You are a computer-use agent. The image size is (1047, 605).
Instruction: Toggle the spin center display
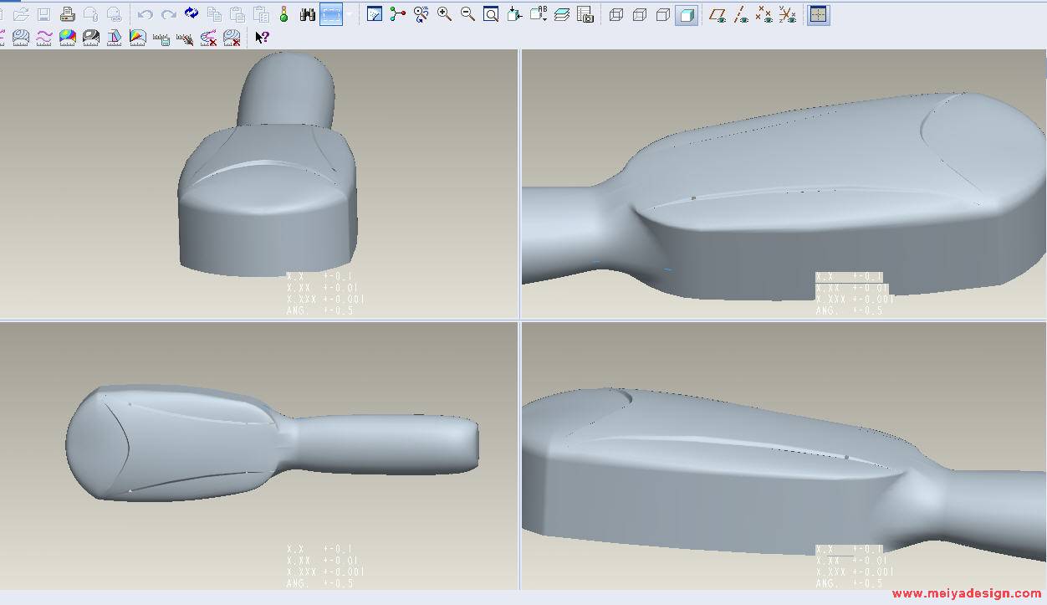(x=398, y=14)
